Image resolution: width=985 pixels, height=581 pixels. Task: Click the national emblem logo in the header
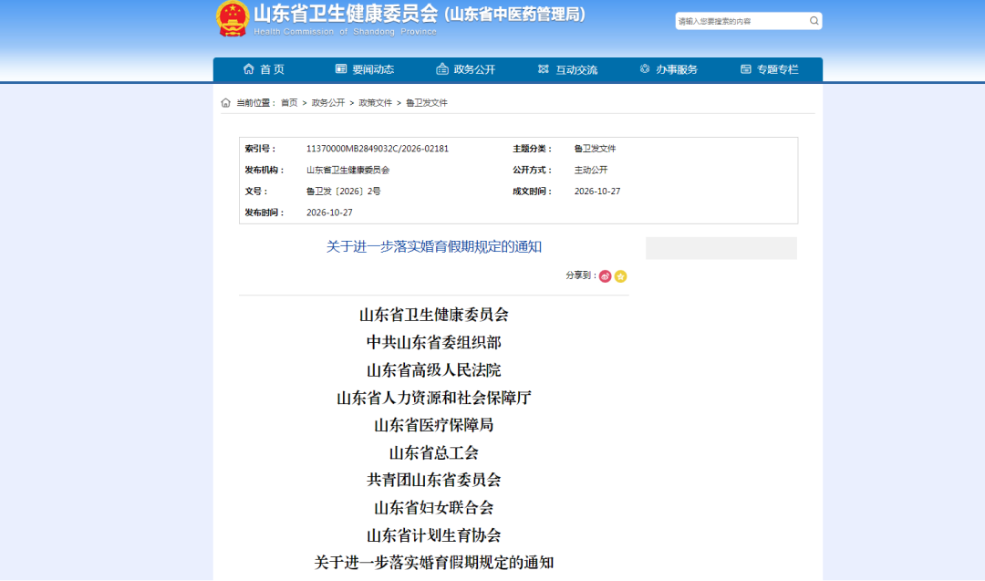[x=233, y=18]
